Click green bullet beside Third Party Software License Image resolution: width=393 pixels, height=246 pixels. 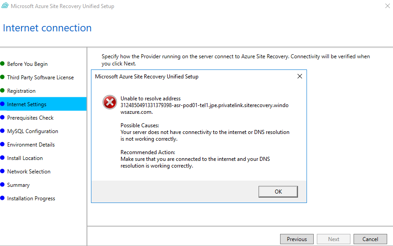pos(2,77)
